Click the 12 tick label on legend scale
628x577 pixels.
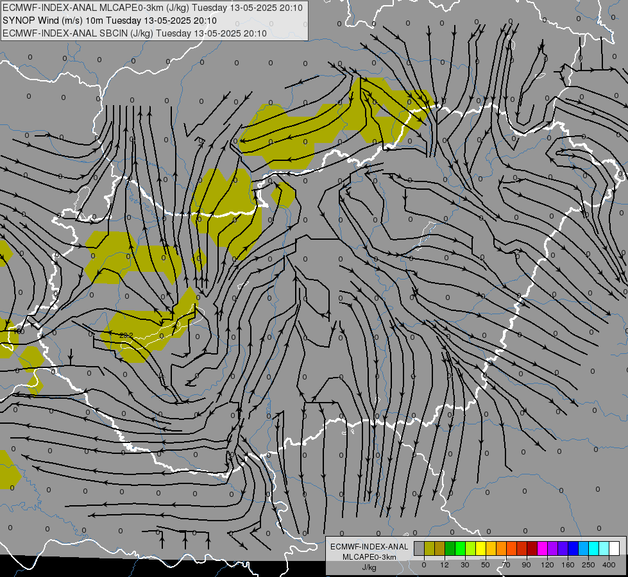[x=445, y=565]
